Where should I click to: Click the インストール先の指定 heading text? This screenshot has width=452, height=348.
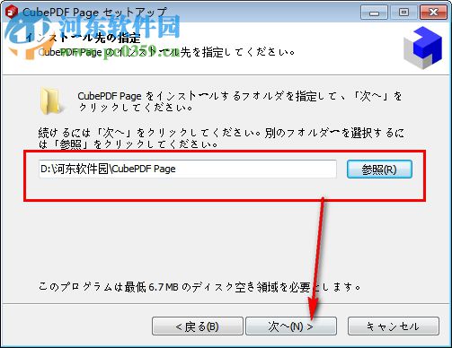click(x=84, y=39)
